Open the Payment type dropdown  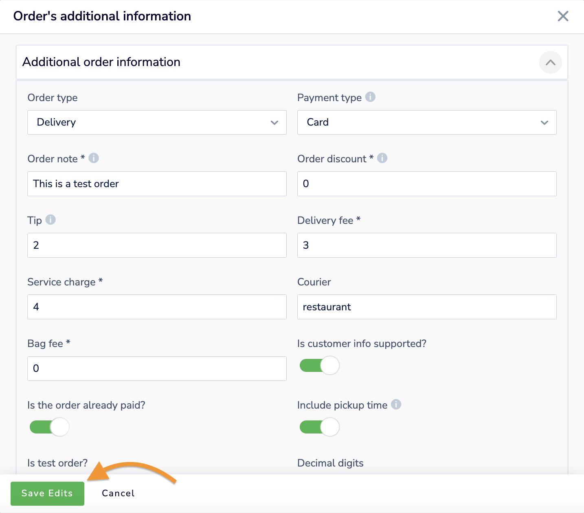click(426, 122)
